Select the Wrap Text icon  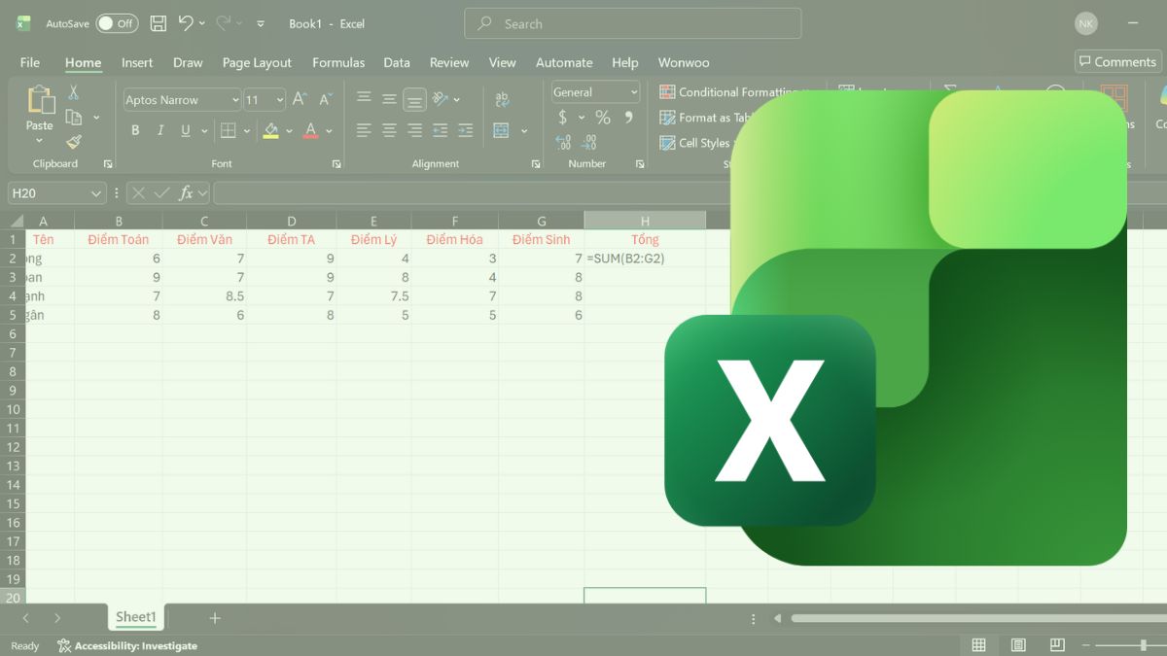click(x=502, y=98)
